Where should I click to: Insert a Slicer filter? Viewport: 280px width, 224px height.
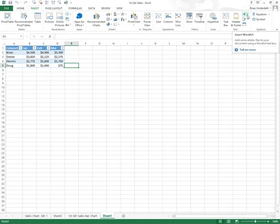point(189,18)
